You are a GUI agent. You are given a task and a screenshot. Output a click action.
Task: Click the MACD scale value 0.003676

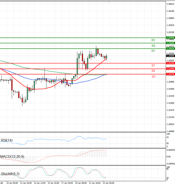coord(171,150)
